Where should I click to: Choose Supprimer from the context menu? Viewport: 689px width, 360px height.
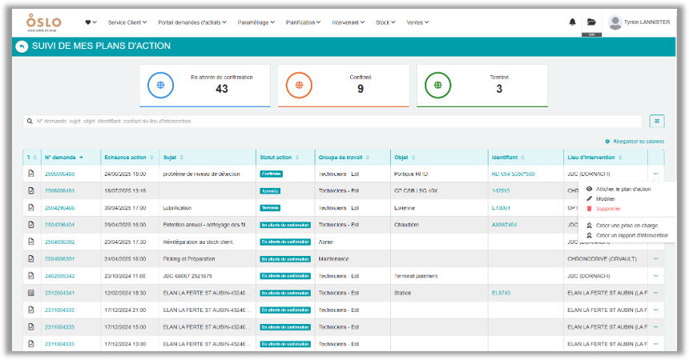(x=608, y=208)
